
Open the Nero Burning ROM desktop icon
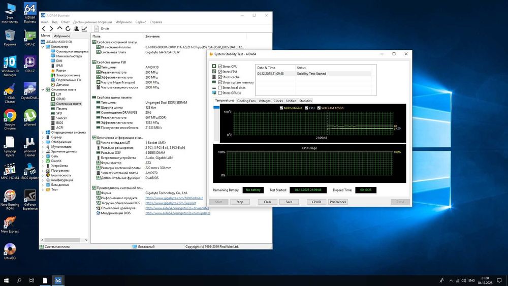10,200
